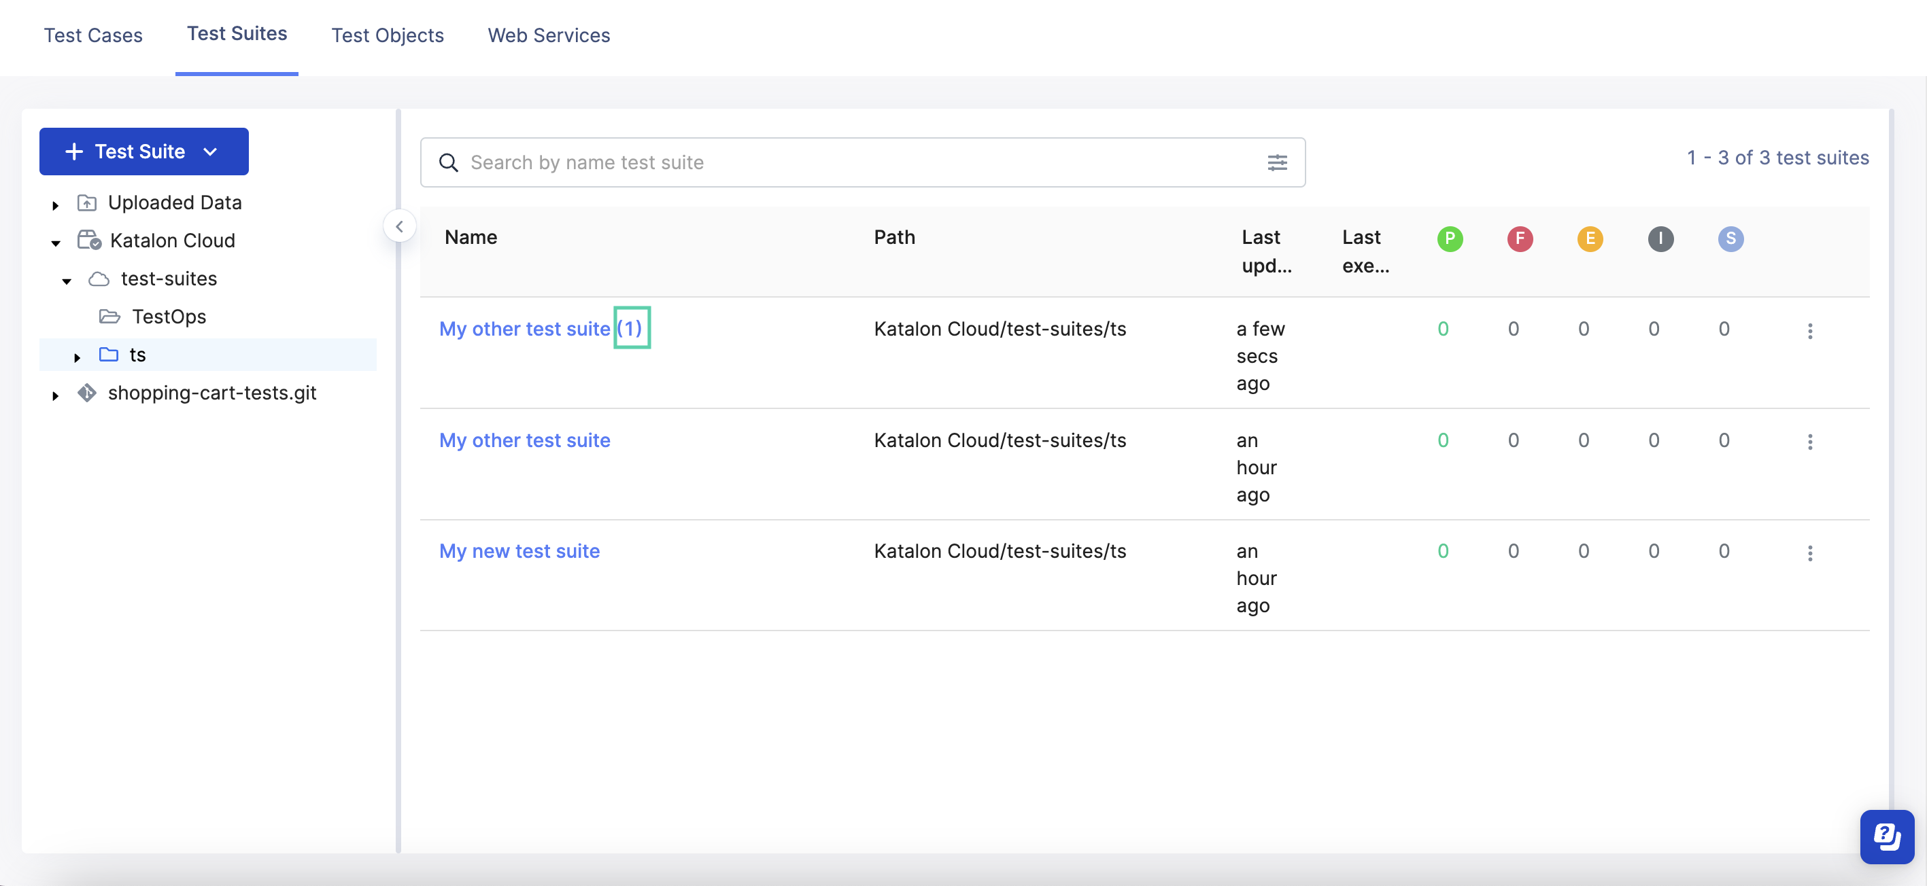Select the ts folder row
1927x886 pixels.
coord(208,355)
